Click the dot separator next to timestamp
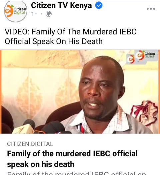Screen dimensions: 160x175 (41, 14)
